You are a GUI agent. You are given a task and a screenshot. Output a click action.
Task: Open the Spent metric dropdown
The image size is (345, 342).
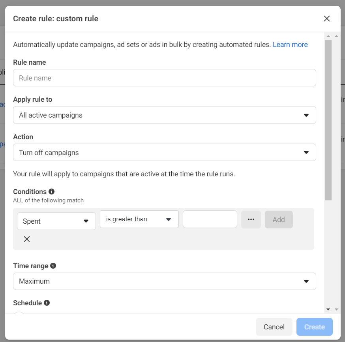(56, 221)
